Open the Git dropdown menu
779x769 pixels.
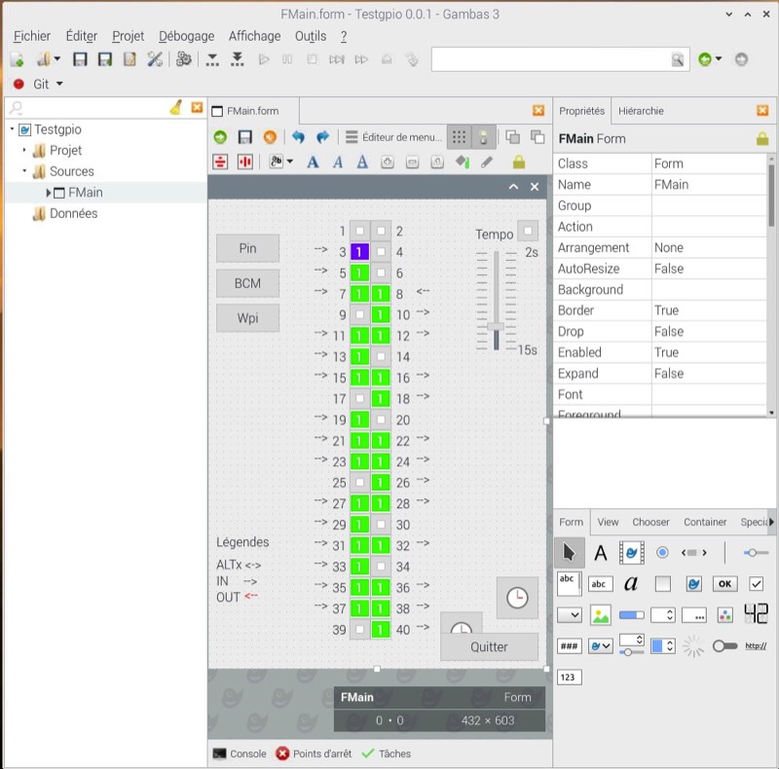(x=59, y=85)
